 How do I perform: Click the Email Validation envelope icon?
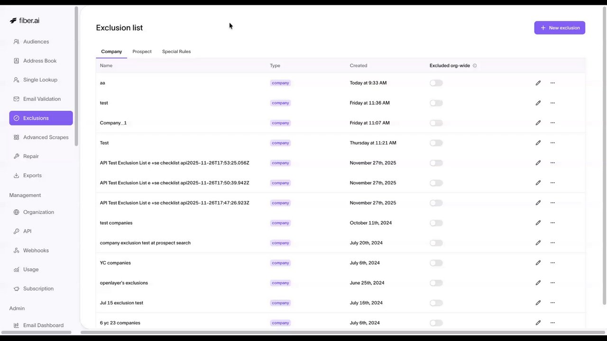point(17,99)
